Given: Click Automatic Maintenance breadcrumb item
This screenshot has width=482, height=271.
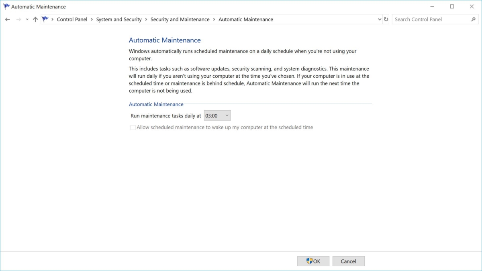Looking at the screenshot, I should point(246,19).
